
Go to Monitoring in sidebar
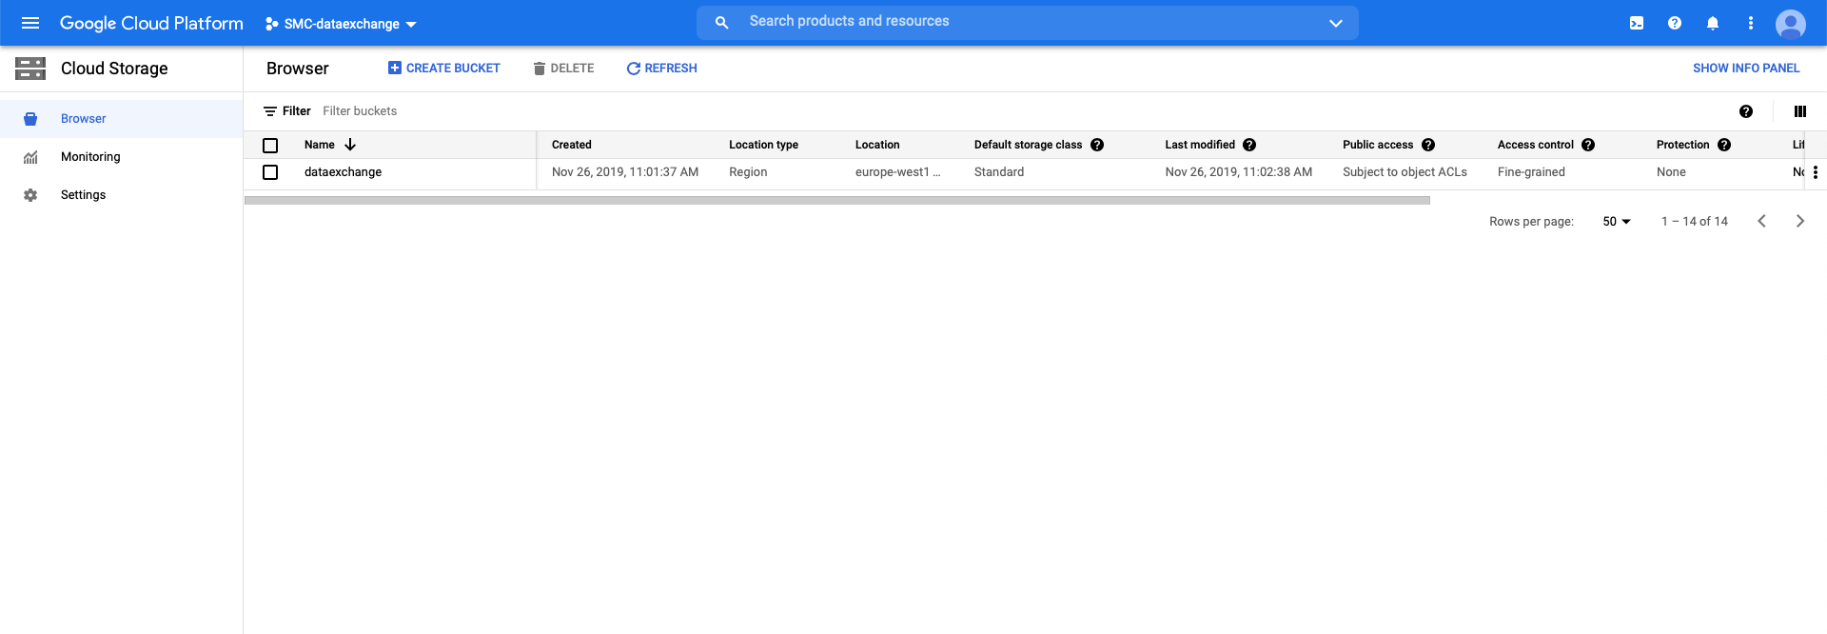click(90, 157)
